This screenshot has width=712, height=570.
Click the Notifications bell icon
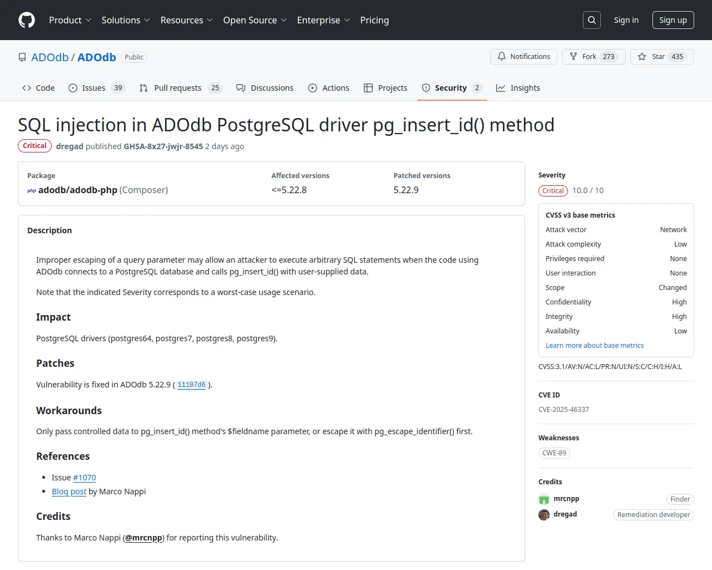(502, 57)
